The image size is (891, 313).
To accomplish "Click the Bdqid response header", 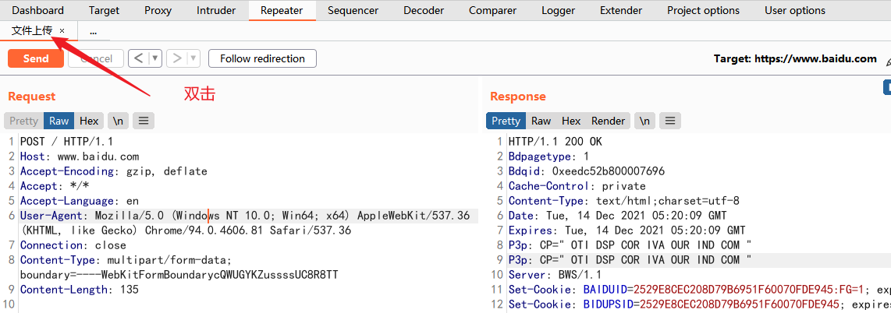I will [x=587, y=171].
